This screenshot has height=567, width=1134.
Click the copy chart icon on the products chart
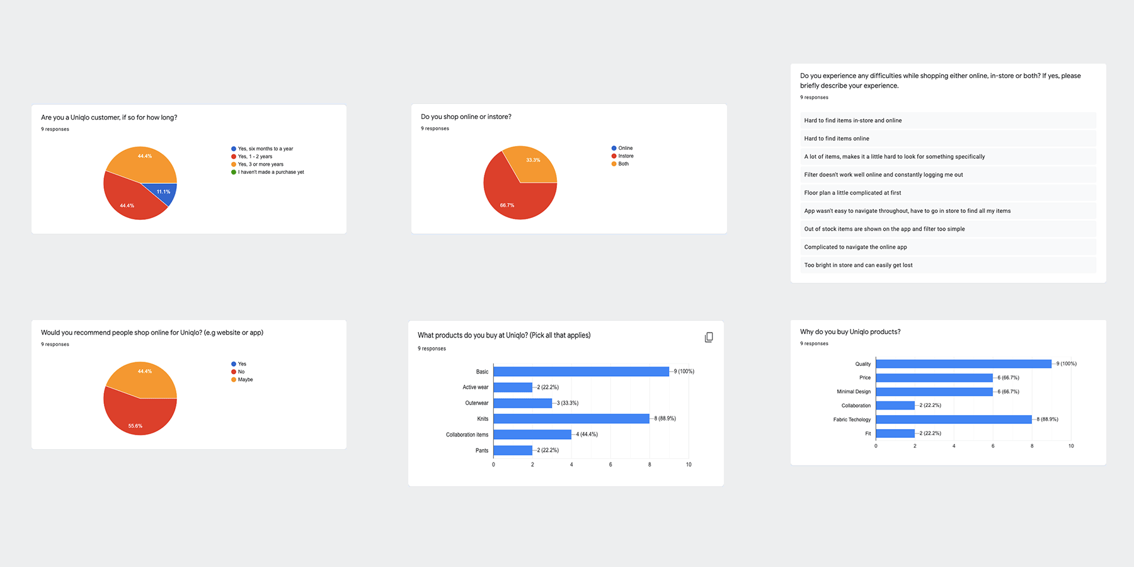pos(708,336)
